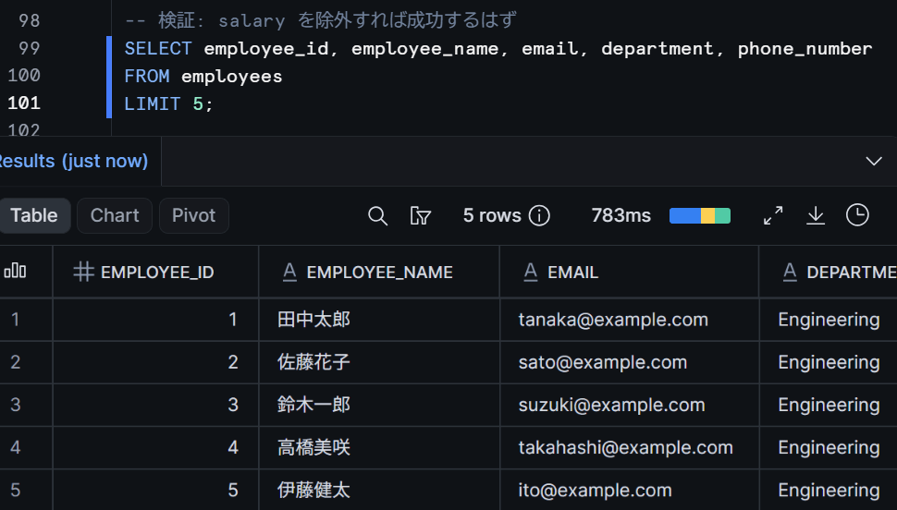Click the text type icon on DEPARTMENT header
This screenshot has height=510, width=897.
[790, 272]
